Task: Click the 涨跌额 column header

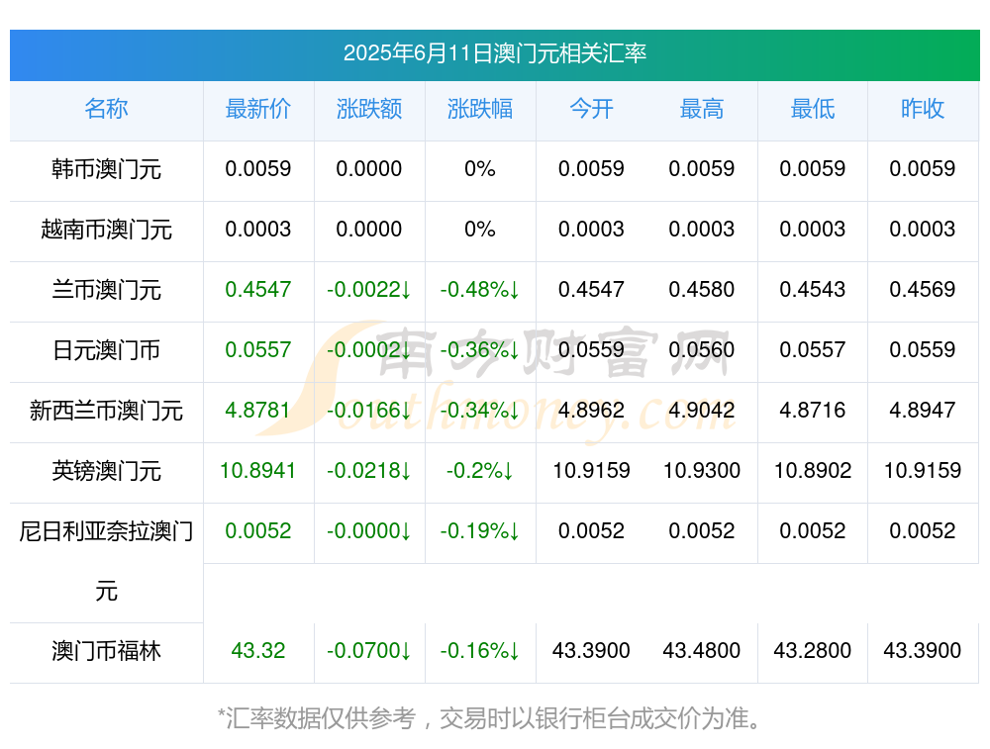Action: click(368, 109)
